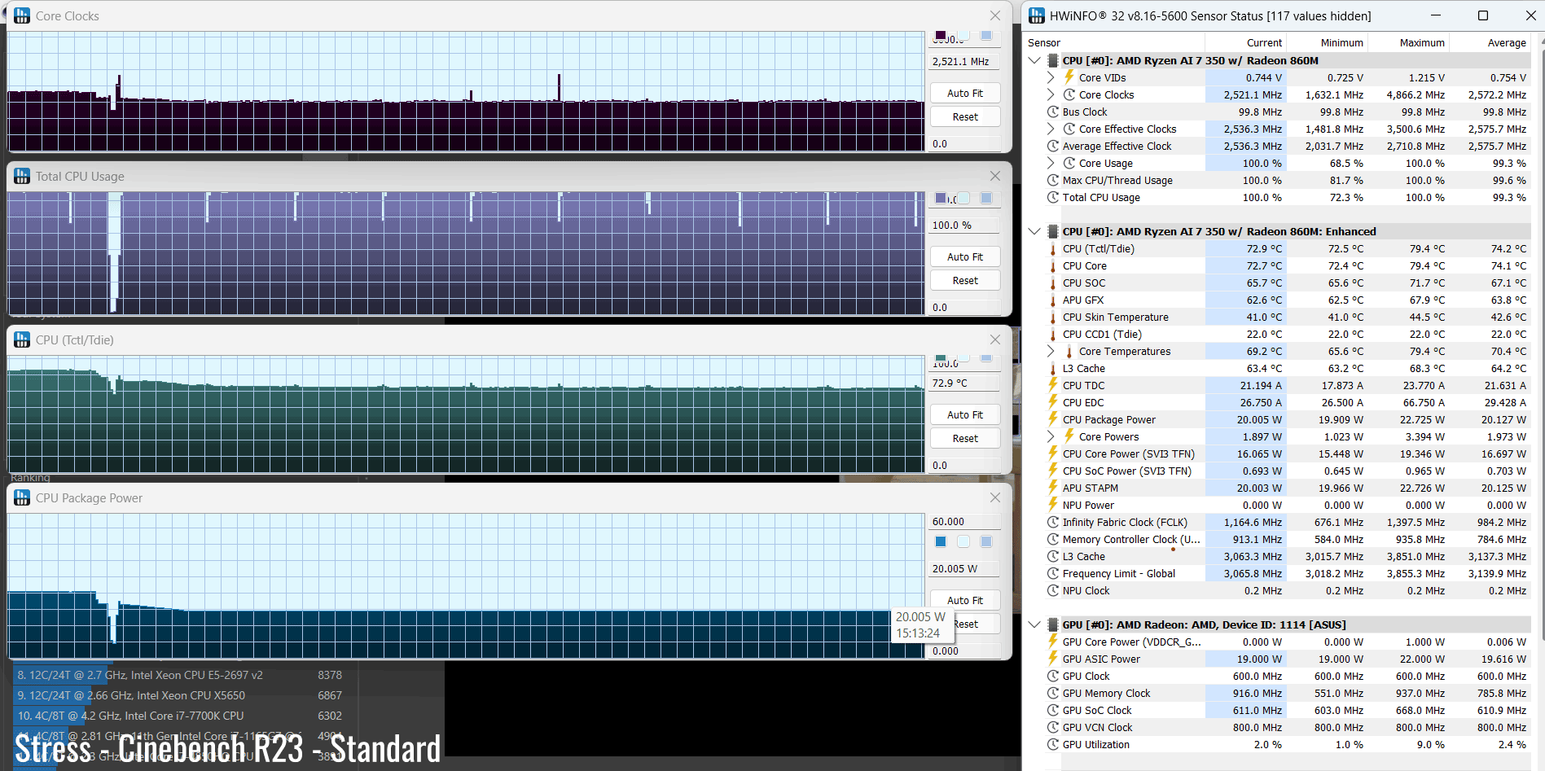Open the blue graph color swatch in CPU Package Power
This screenshot has height=771, width=1545.
point(941,541)
